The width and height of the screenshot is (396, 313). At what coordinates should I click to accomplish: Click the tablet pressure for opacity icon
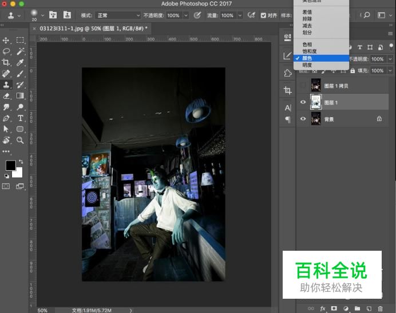click(197, 15)
